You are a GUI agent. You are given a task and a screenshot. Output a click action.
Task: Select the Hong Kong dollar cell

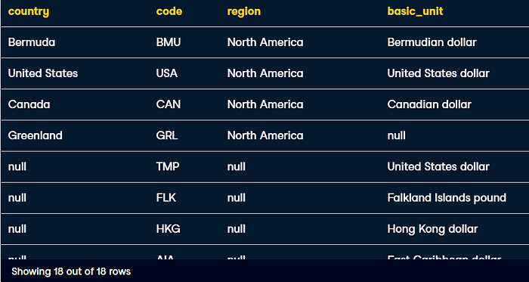pyautogui.click(x=432, y=229)
